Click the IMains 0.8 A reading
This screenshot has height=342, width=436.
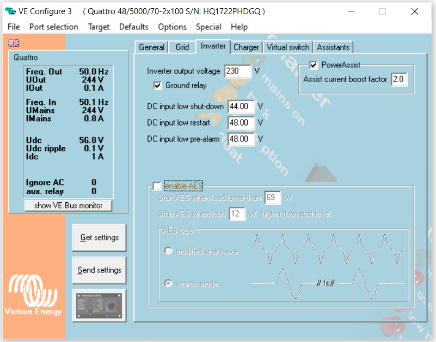tap(94, 119)
